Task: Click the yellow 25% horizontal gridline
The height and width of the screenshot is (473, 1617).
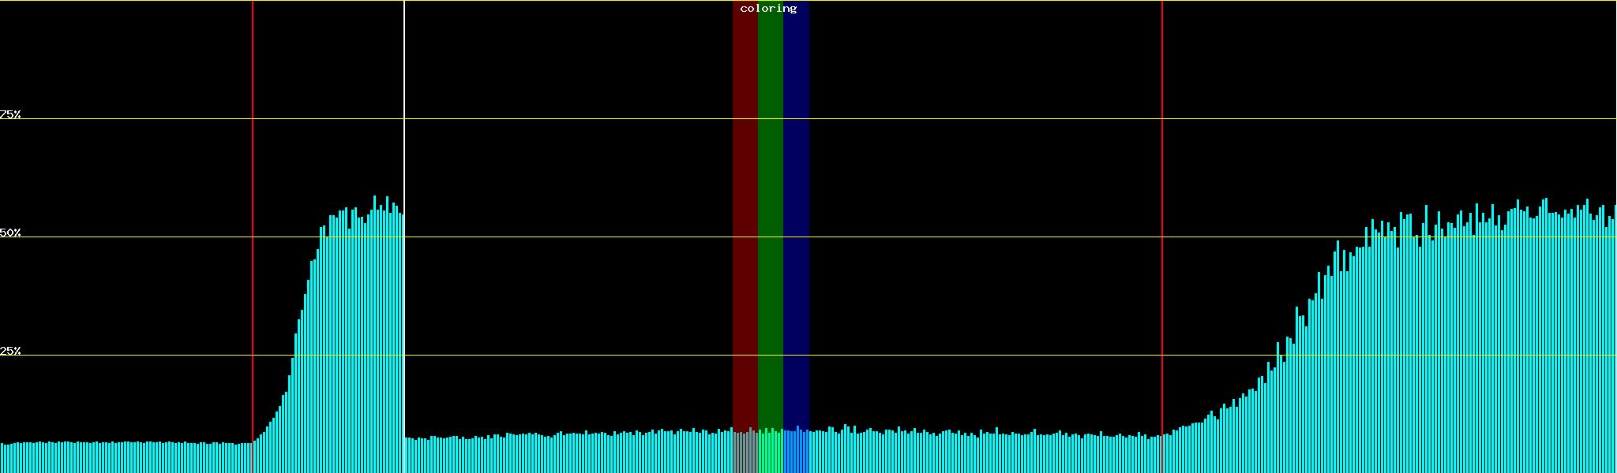Action: pyautogui.click(x=947, y=356)
